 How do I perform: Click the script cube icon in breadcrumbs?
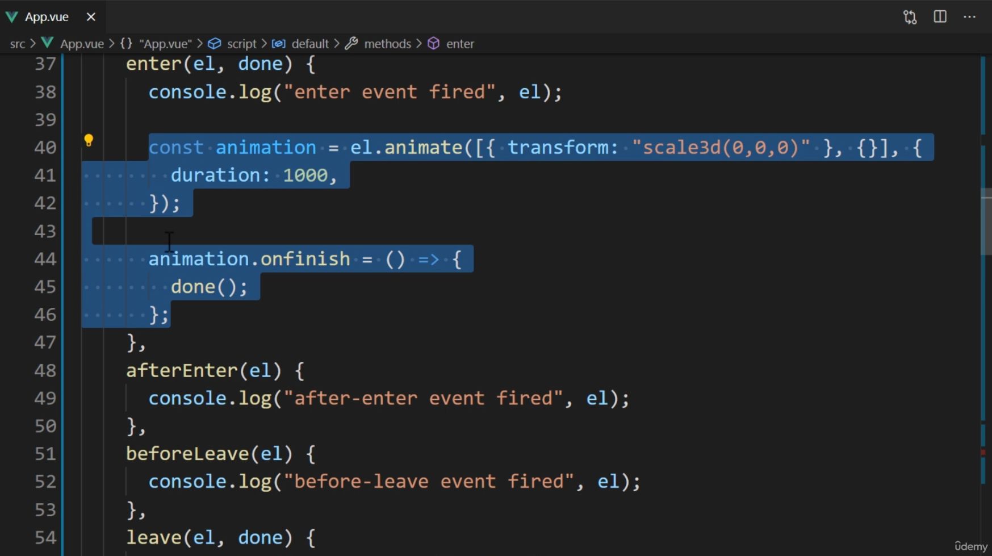[x=214, y=44]
